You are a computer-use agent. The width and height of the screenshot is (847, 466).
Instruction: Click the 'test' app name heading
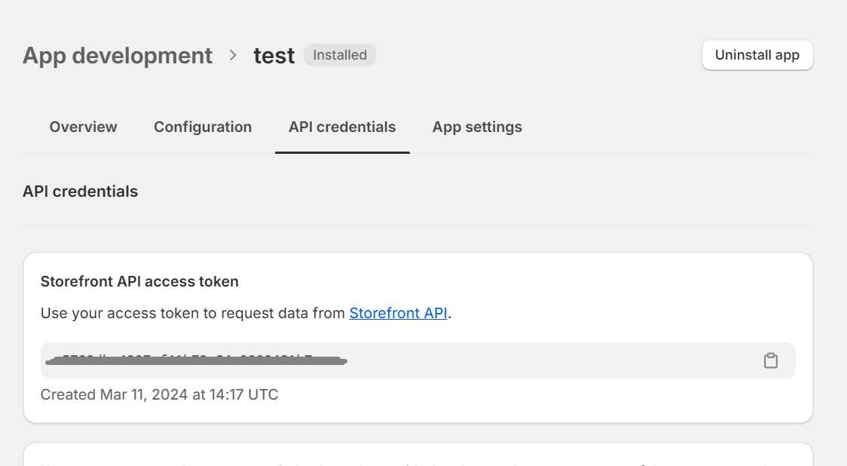pyautogui.click(x=274, y=56)
